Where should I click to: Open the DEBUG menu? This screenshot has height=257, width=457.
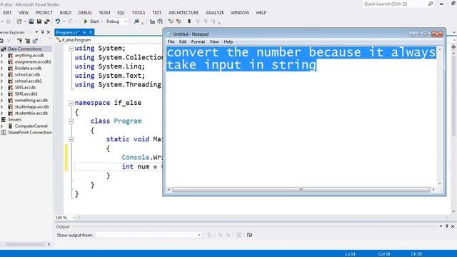tap(85, 13)
